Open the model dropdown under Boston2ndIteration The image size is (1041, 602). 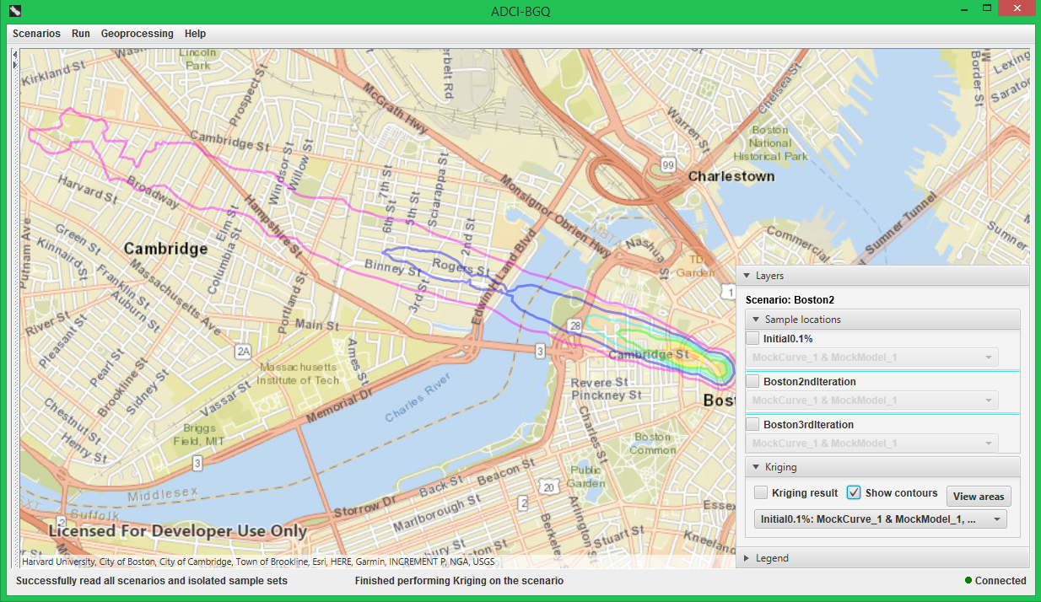[x=872, y=400]
